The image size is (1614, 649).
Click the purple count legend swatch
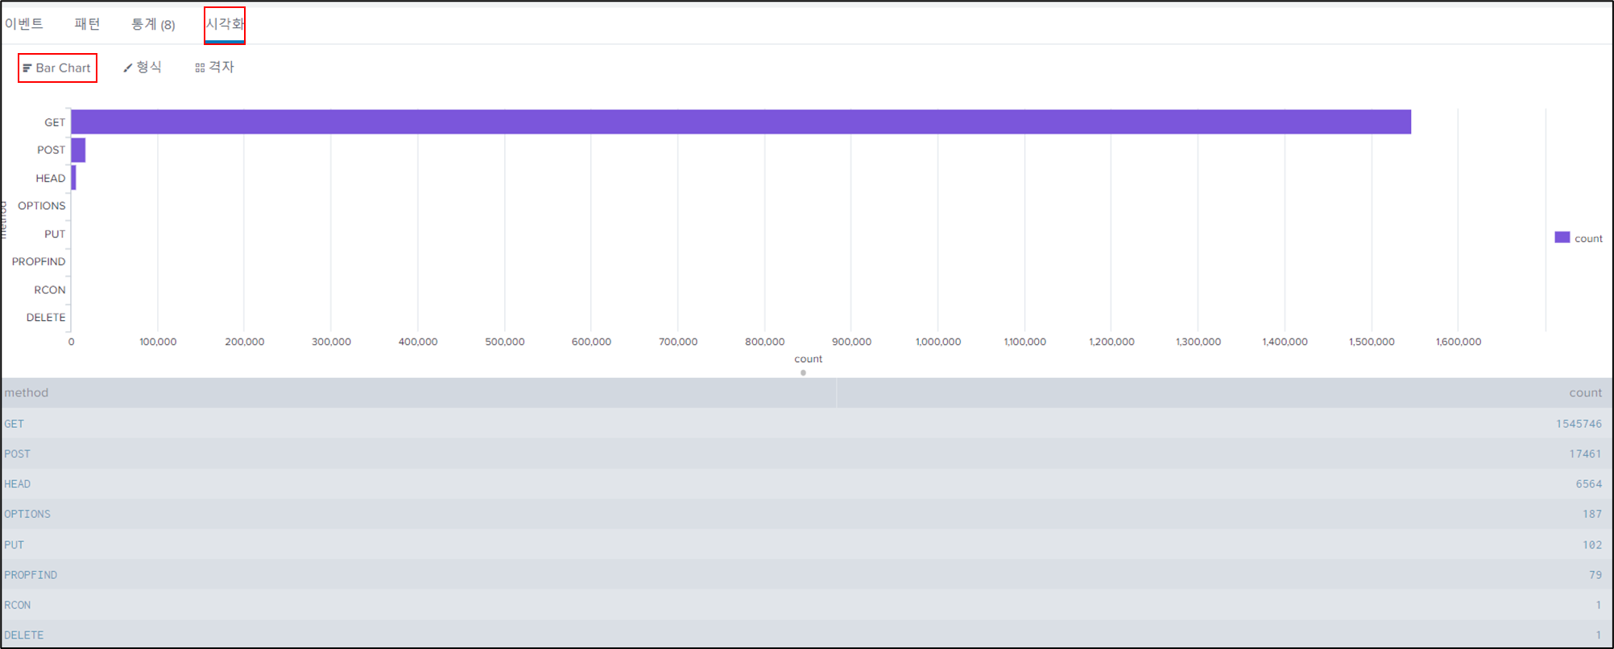[1562, 237]
